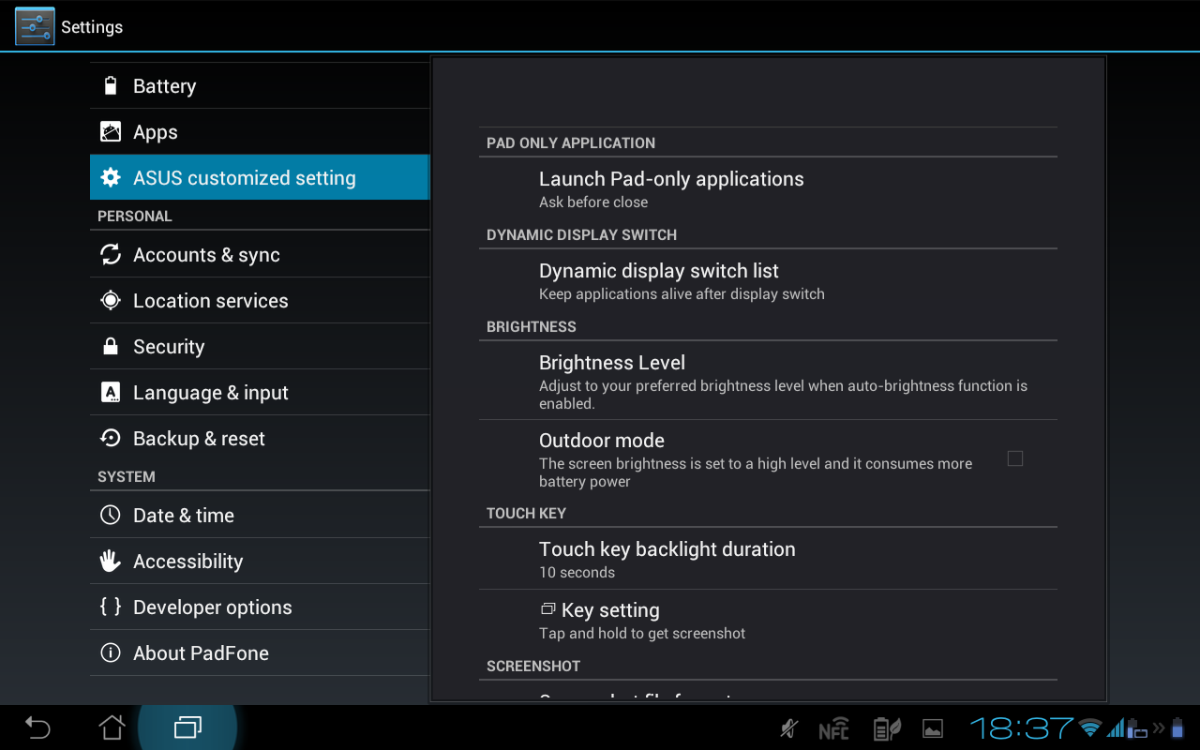Tap the DYNAMIC DISPLAY SWITCH header

tap(581, 235)
